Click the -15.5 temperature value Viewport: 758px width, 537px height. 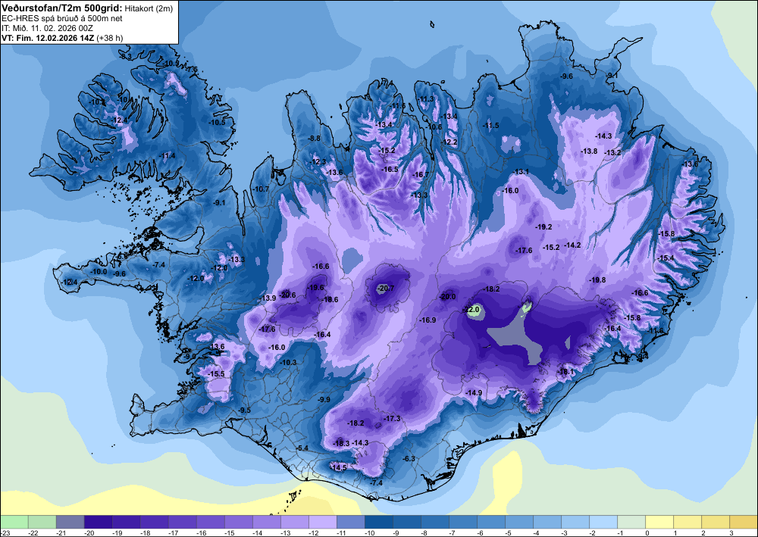click(217, 374)
